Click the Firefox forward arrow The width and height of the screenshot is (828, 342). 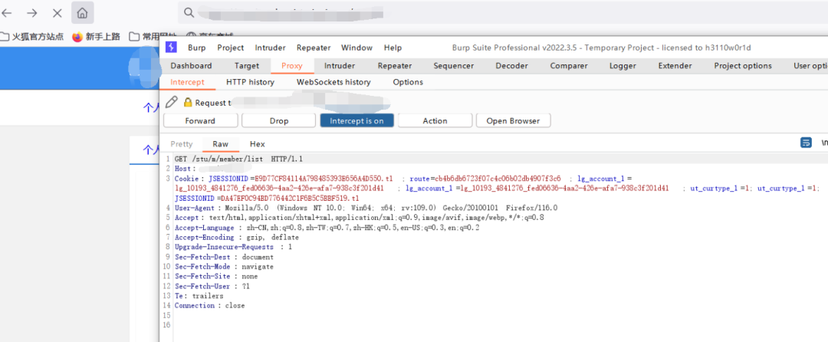pyautogui.click(x=31, y=13)
